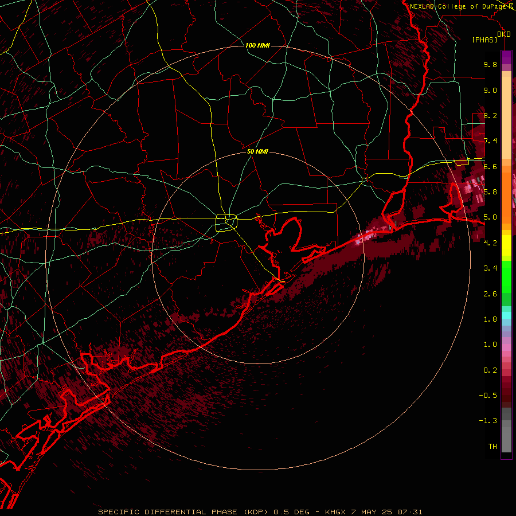Click the 1.8 value on the legend
The width and height of the screenshot is (516, 516).
[490, 319]
